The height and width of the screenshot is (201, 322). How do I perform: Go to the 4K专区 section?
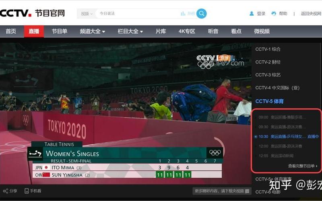[x=187, y=31]
